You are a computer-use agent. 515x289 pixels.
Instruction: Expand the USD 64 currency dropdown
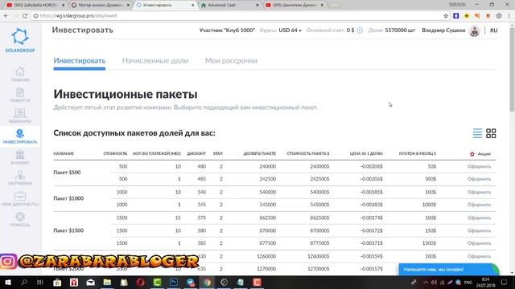pos(290,31)
